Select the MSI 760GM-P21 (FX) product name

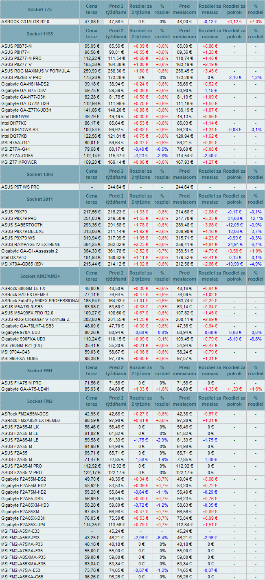point(22,345)
